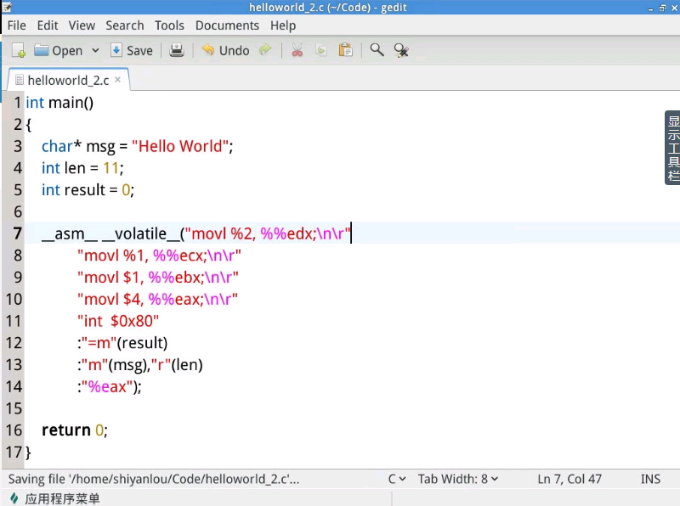Toggle the INS insert mode indicator

tap(650, 479)
